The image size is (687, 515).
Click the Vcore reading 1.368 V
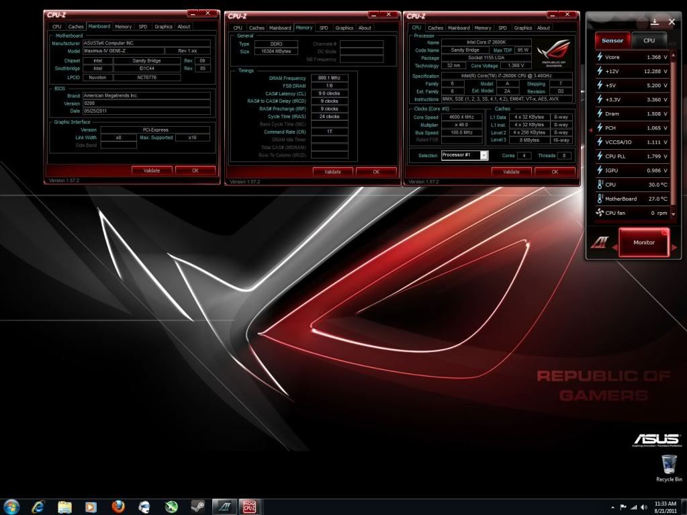[x=657, y=57]
